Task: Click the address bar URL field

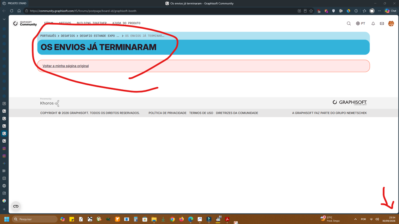Action: pos(160,11)
